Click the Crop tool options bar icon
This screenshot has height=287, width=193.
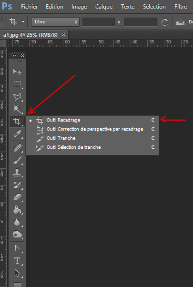(x=13, y=21)
